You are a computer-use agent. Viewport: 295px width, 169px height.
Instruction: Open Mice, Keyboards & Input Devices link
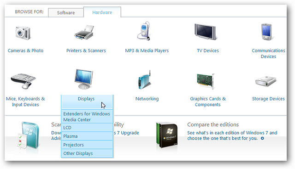pos(25,101)
